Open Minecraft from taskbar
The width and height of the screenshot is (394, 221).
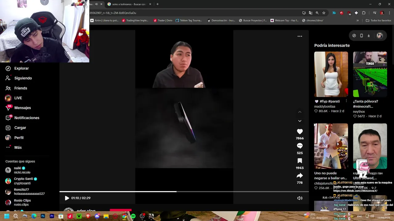pos(79,216)
